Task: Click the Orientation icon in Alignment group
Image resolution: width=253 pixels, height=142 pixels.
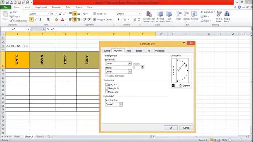Action: (x=85, y=14)
